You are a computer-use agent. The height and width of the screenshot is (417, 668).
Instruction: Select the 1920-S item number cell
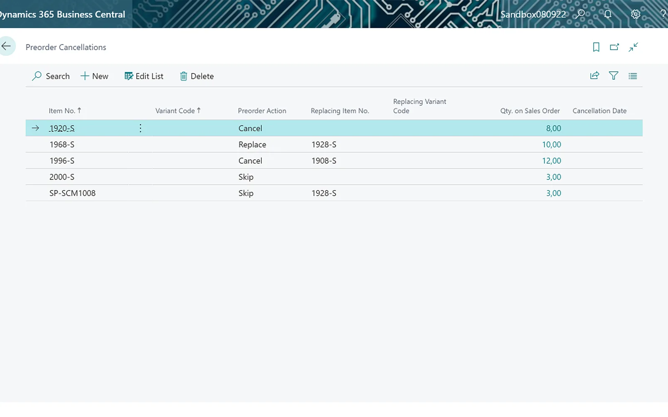62,128
